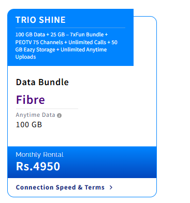Click the blue Monthly Rental price banner

[82, 162]
